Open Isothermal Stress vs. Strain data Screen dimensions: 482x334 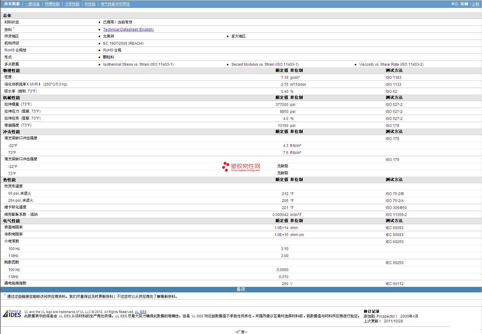(138, 64)
